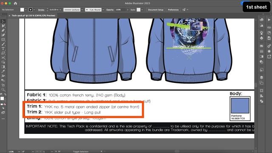Select the Eyedropper tool
The width and height of the screenshot is (272, 153).
click(3, 71)
